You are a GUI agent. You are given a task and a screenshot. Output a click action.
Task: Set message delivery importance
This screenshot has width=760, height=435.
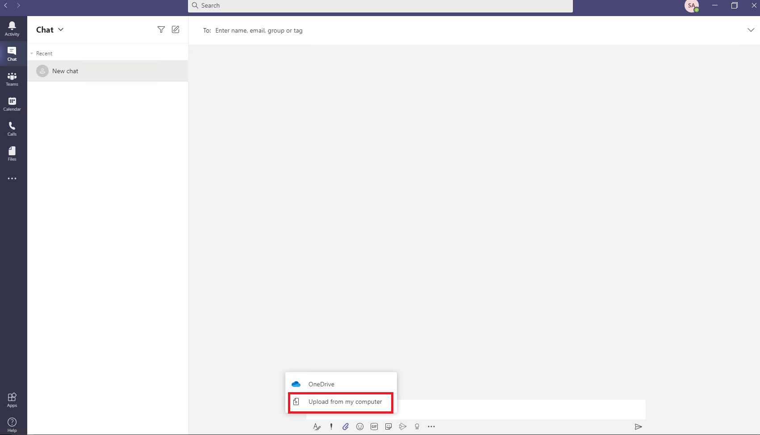coord(331,427)
